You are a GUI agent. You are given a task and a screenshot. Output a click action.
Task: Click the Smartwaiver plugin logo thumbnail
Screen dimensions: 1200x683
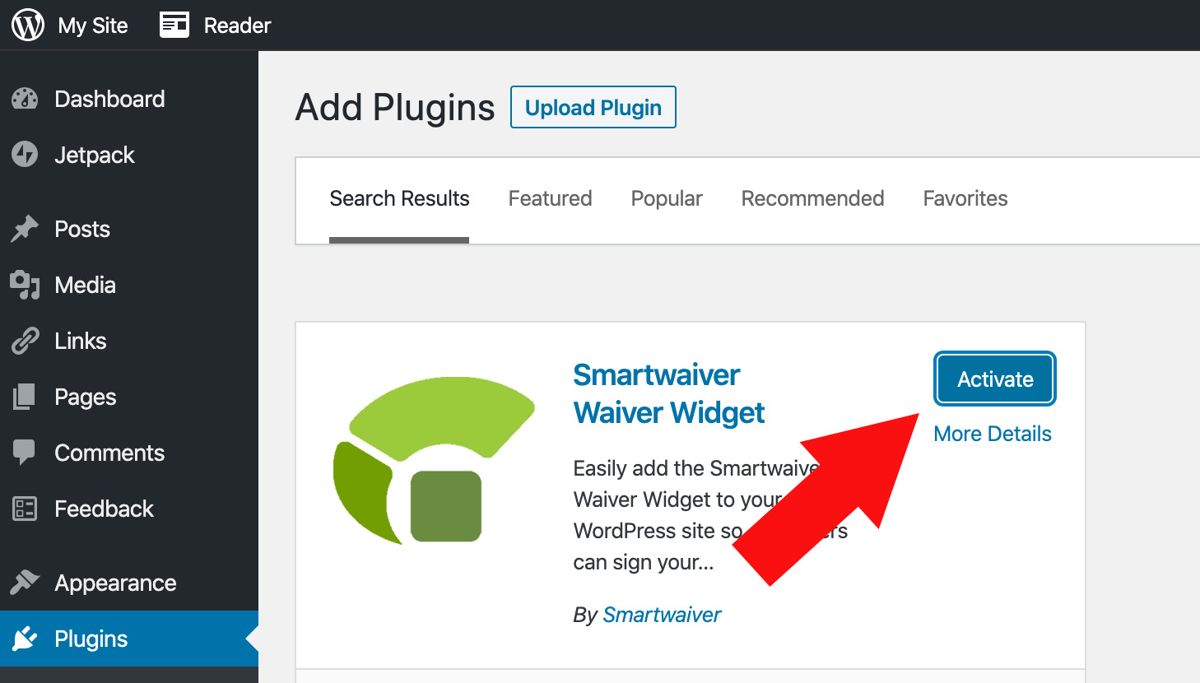click(434, 461)
